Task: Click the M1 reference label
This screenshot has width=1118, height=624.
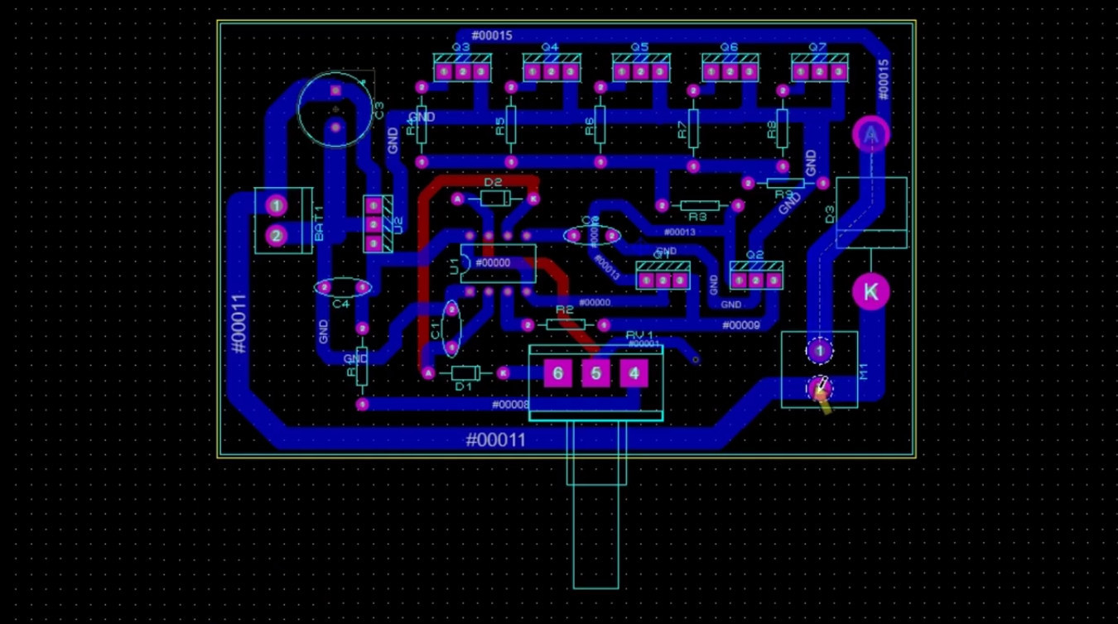Action: click(x=865, y=372)
